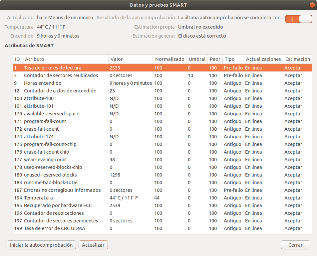Click the Valor column header

point(130,59)
